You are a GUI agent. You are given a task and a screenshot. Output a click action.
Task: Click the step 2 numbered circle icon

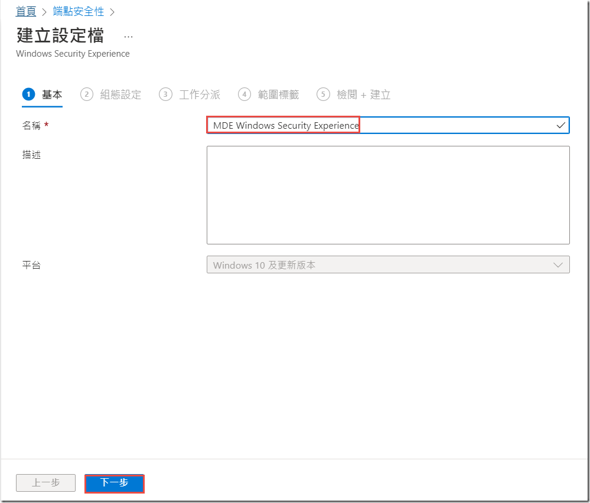87,94
